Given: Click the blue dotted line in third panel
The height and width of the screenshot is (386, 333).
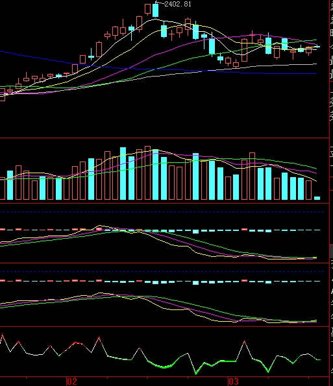Looking at the screenshot, I should 162,211.
